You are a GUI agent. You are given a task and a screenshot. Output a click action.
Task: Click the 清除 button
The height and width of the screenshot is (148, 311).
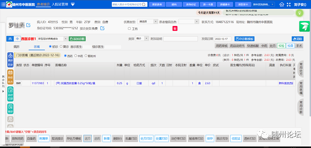[297, 39]
